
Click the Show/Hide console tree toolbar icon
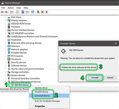click(12, 12)
